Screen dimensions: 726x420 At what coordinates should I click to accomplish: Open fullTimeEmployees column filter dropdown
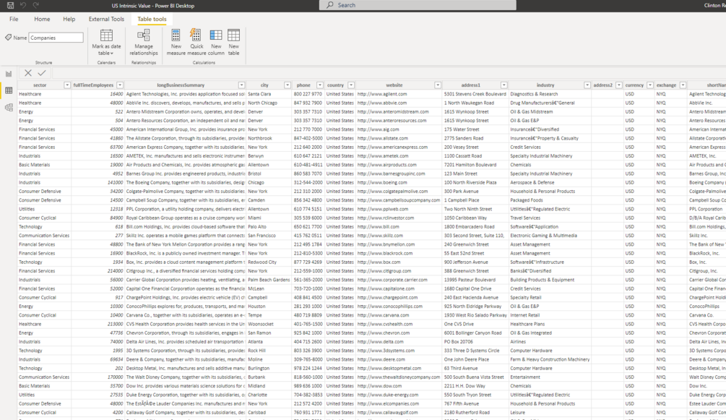[120, 85]
